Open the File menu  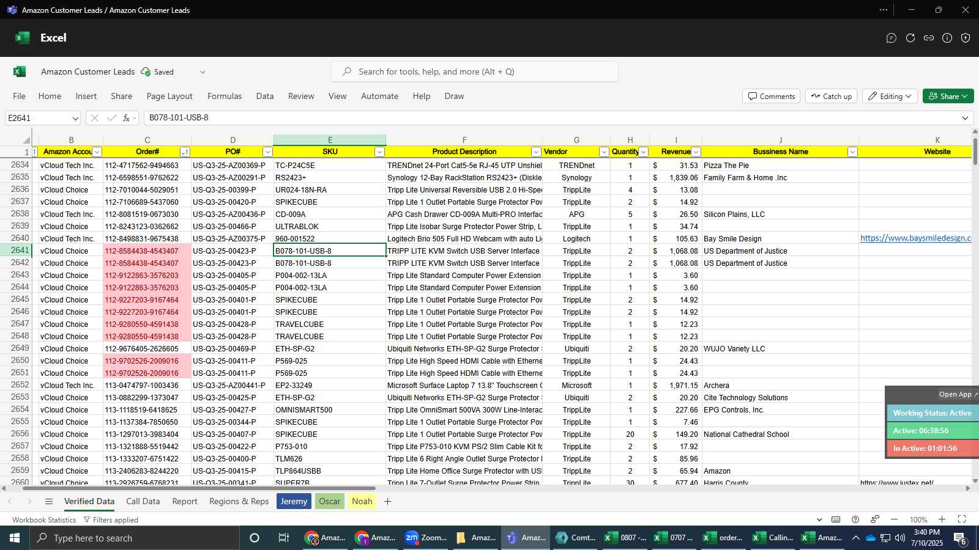coord(20,97)
